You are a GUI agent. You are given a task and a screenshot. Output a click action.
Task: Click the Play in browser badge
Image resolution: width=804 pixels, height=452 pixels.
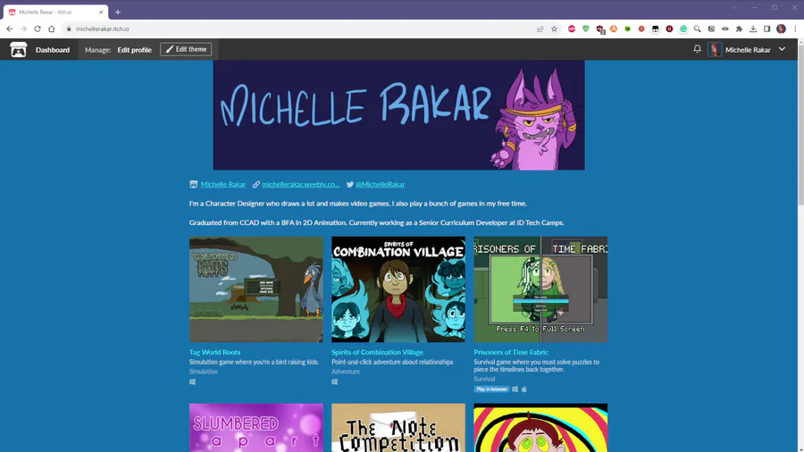491,389
